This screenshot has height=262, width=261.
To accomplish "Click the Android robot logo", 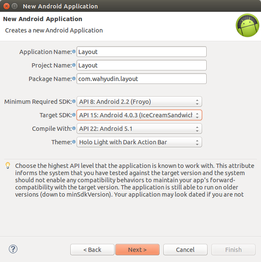I will pos(248,25).
